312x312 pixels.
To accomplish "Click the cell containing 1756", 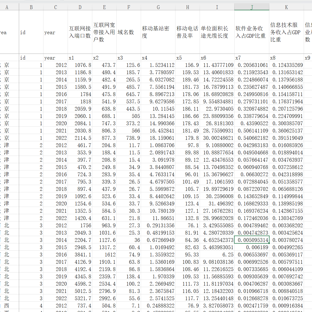I will [80, 225].
